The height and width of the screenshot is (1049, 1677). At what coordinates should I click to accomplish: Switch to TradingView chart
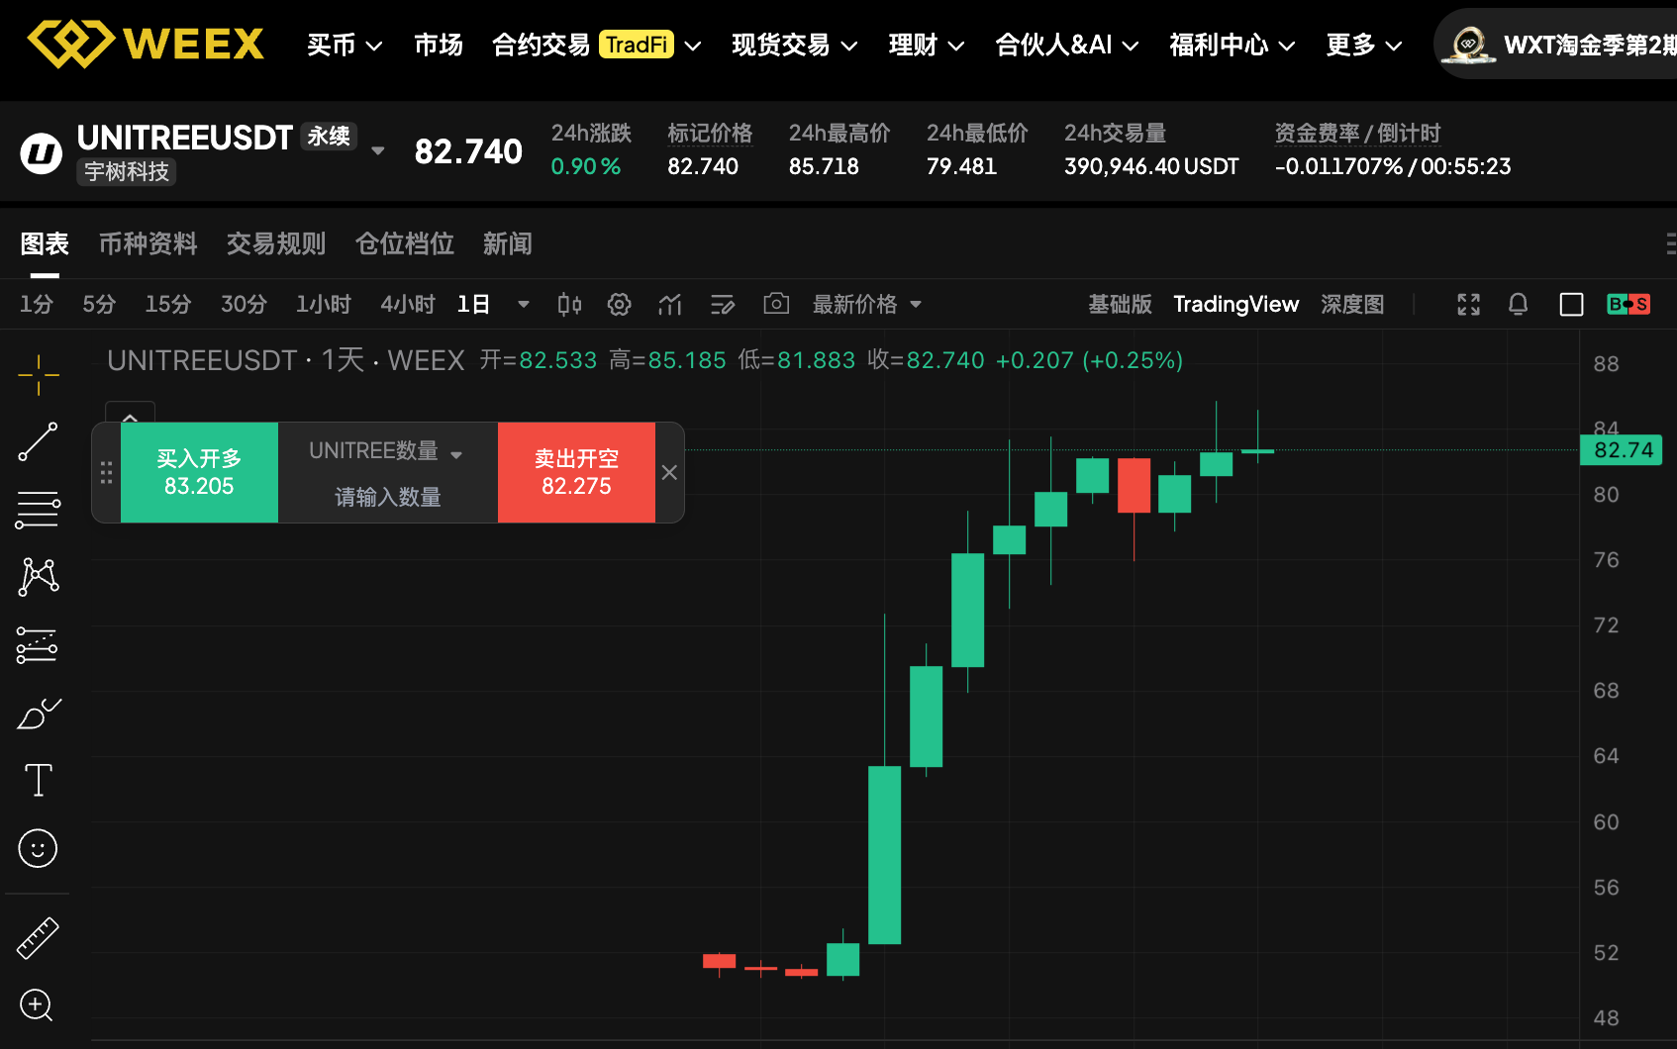point(1236,304)
